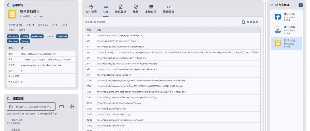Open the 权限 tab
The image size is (310, 131).
[x=135, y=9]
